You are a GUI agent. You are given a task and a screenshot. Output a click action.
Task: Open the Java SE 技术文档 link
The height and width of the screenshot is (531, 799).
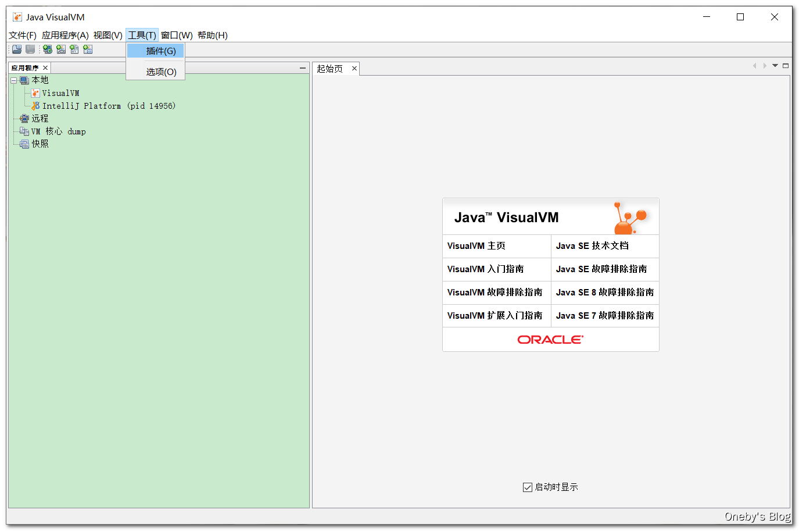pos(592,246)
